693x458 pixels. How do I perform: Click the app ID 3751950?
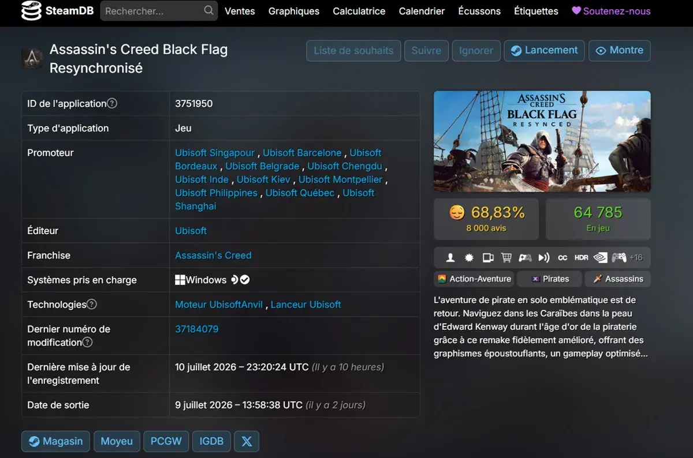193,104
